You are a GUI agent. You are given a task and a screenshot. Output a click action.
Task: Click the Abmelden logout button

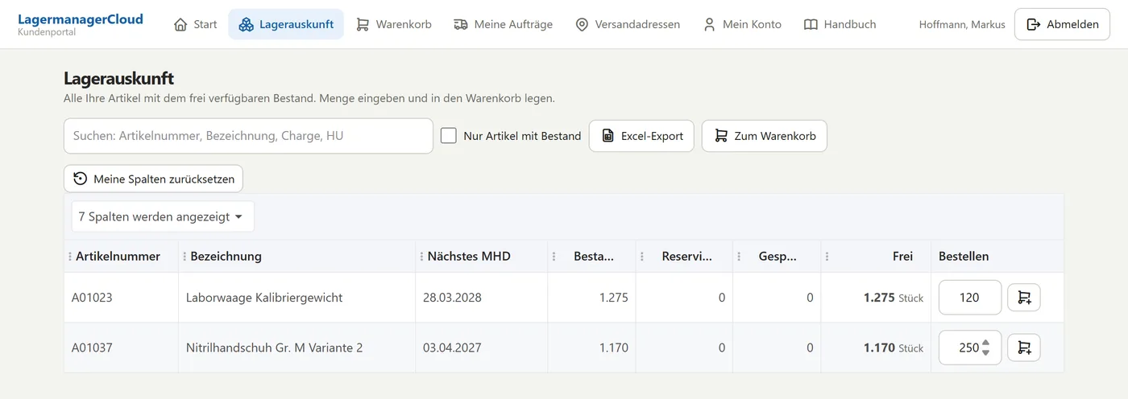coord(1062,24)
